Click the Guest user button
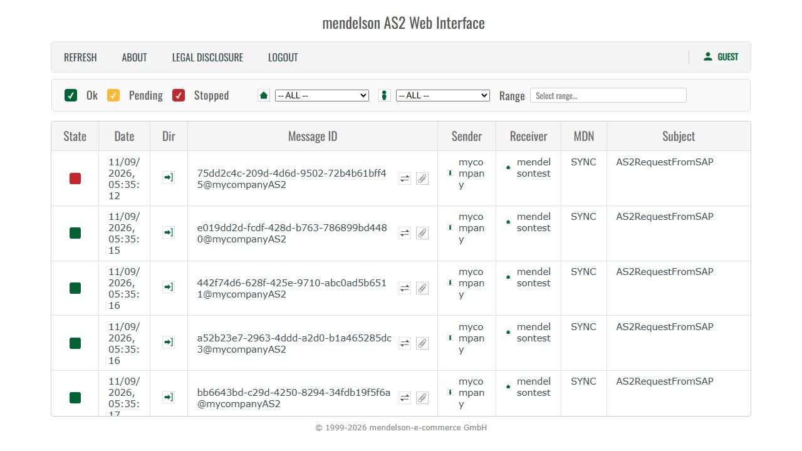This screenshot has width=802, height=451. [721, 57]
